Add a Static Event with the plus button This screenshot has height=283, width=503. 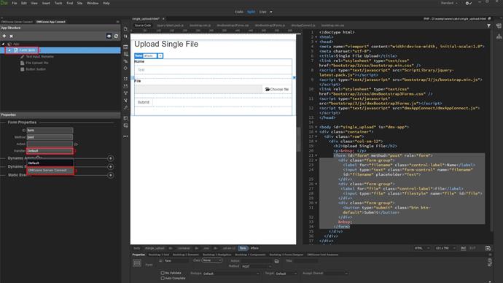coord(110,176)
